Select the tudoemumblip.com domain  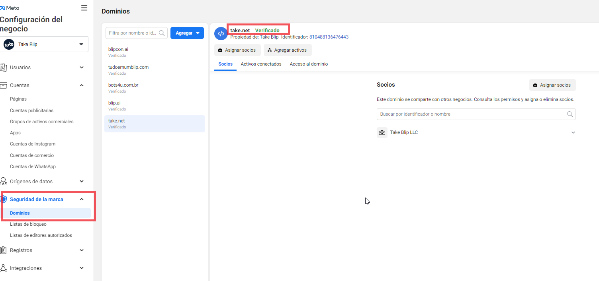tap(155, 70)
